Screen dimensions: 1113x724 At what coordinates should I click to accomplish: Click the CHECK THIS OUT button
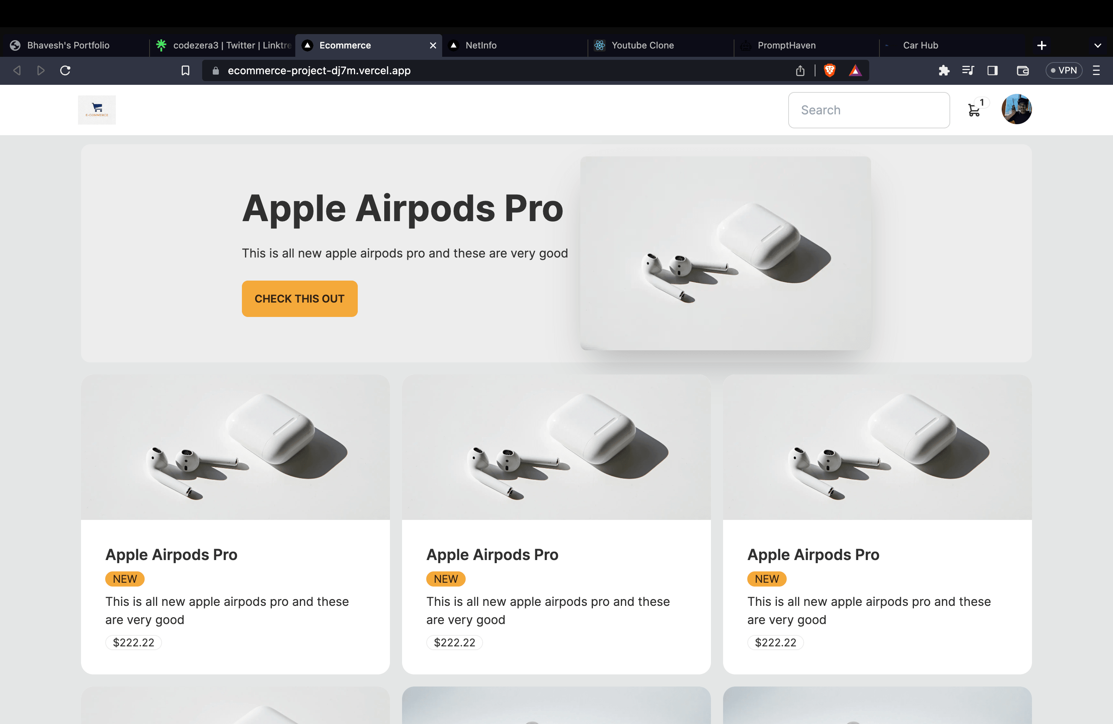pyautogui.click(x=299, y=298)
